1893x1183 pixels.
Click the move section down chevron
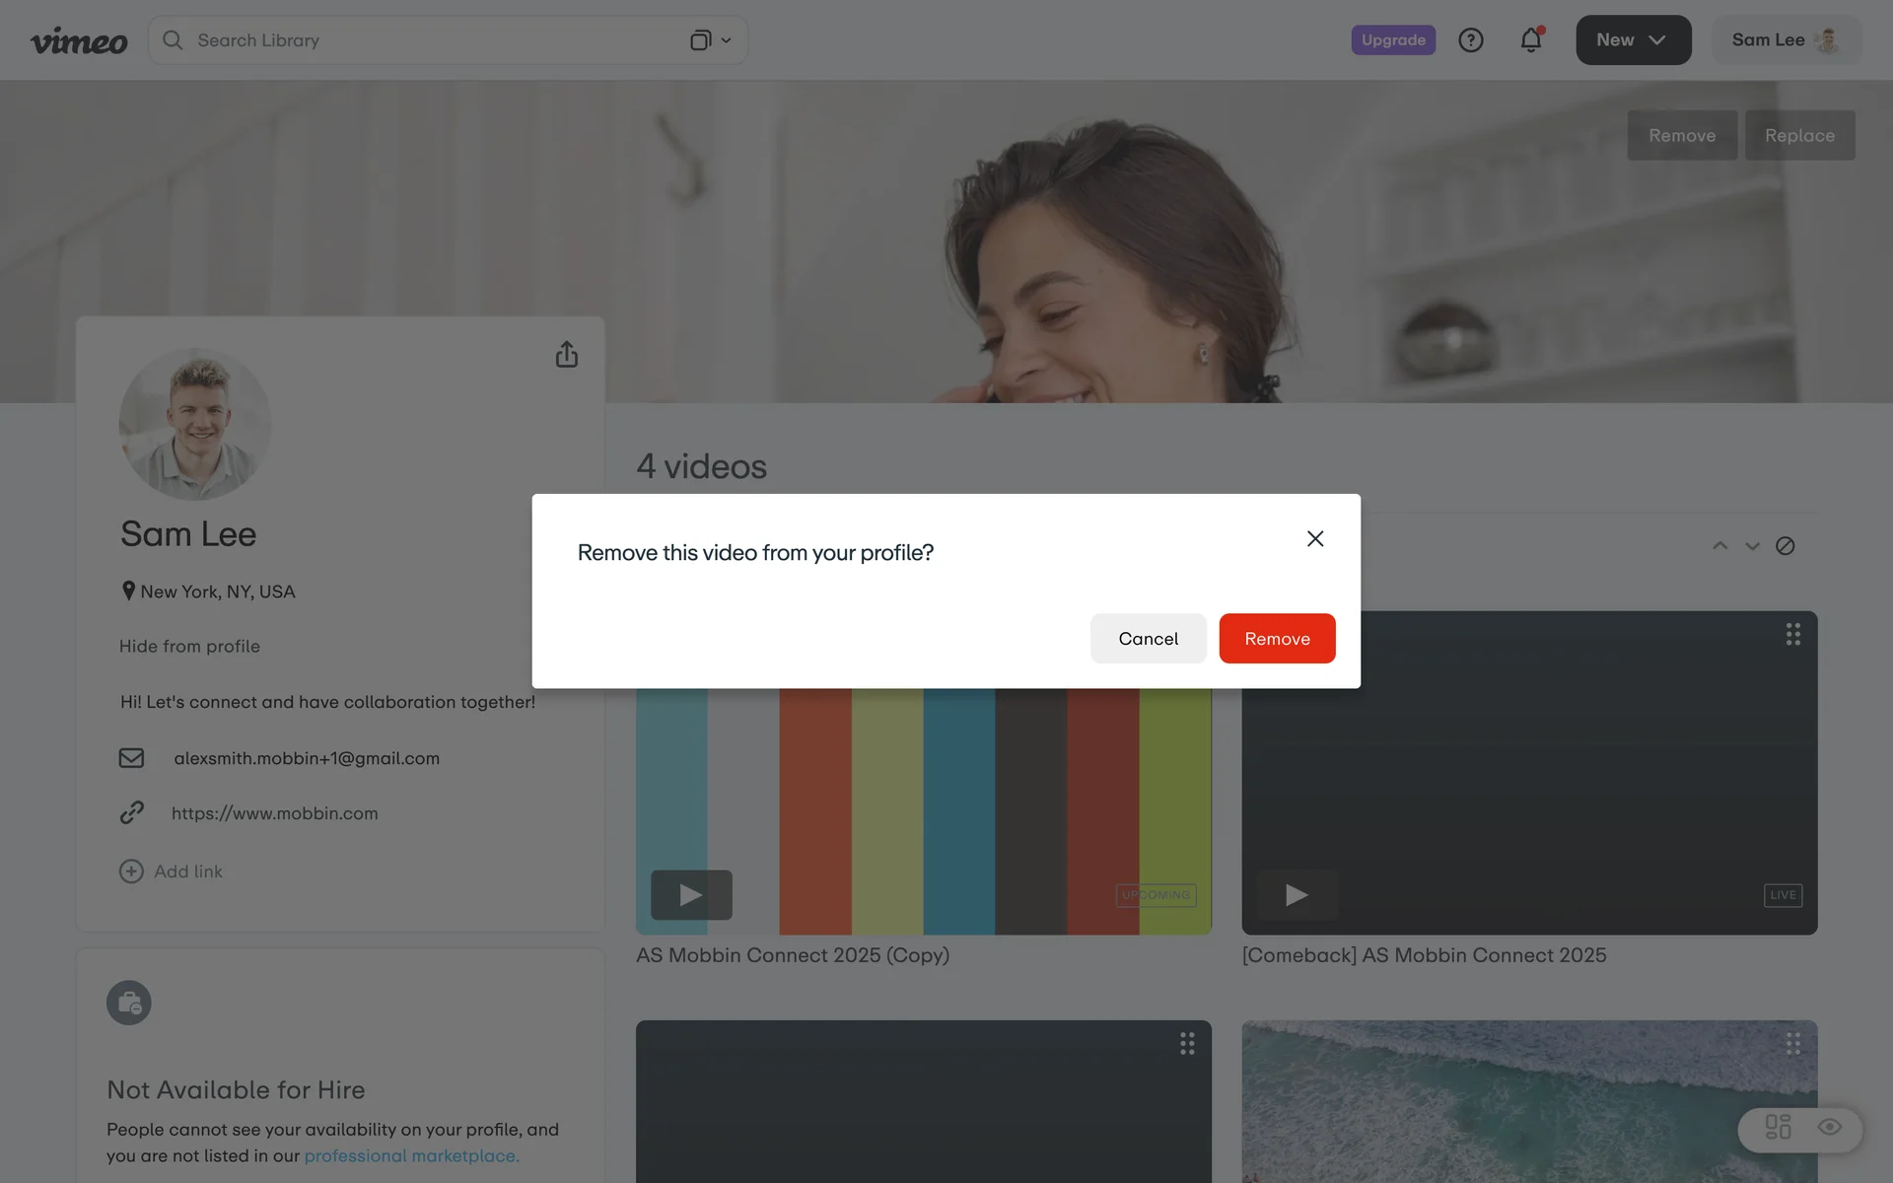[1752, 546]
